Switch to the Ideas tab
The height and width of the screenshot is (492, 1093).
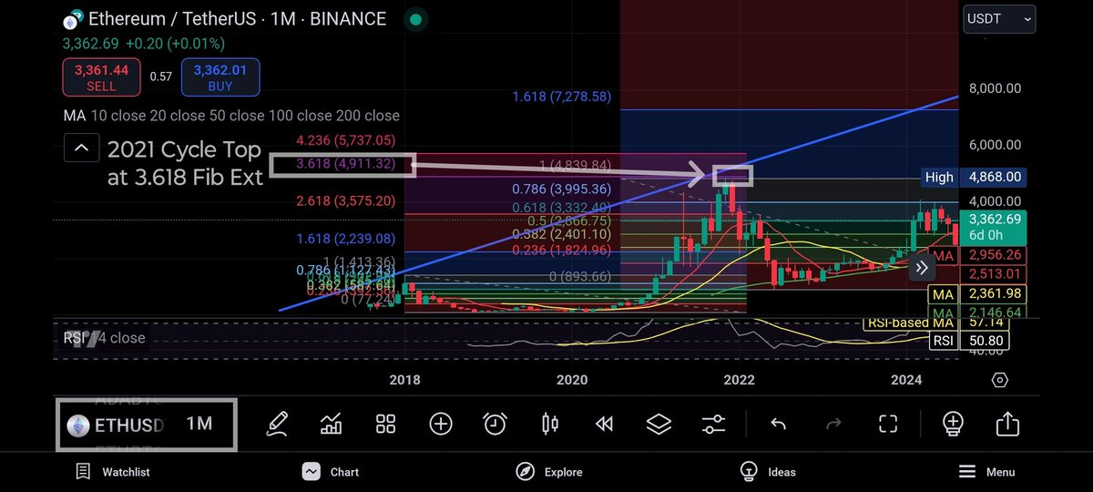[769, 471]
